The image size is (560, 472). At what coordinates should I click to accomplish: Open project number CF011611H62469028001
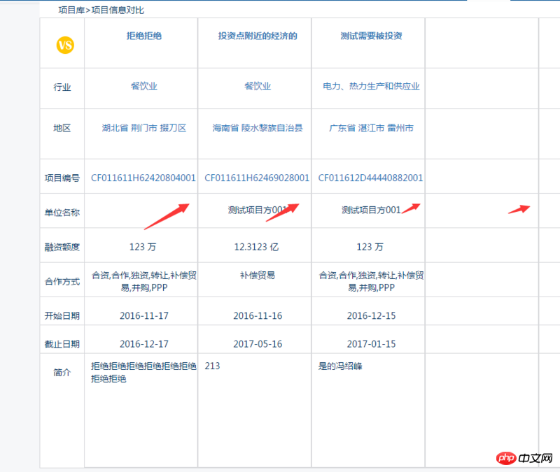[257, 178]
